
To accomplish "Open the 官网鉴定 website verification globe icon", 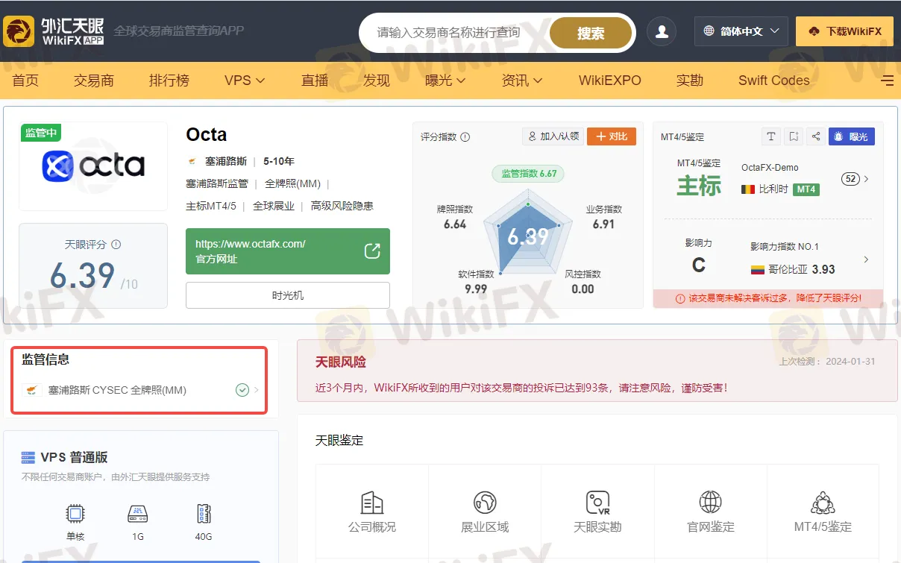I will coord(710,503).
